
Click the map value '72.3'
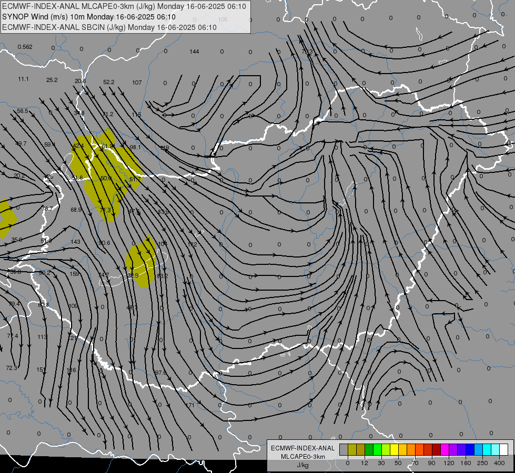pyautogui.click(x=12, y=368)
